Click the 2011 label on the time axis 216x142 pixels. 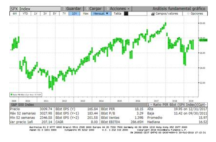(x=46, y=101)
